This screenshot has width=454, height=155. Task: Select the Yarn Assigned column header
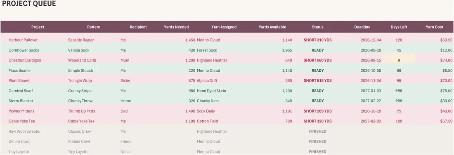point(224,27)
